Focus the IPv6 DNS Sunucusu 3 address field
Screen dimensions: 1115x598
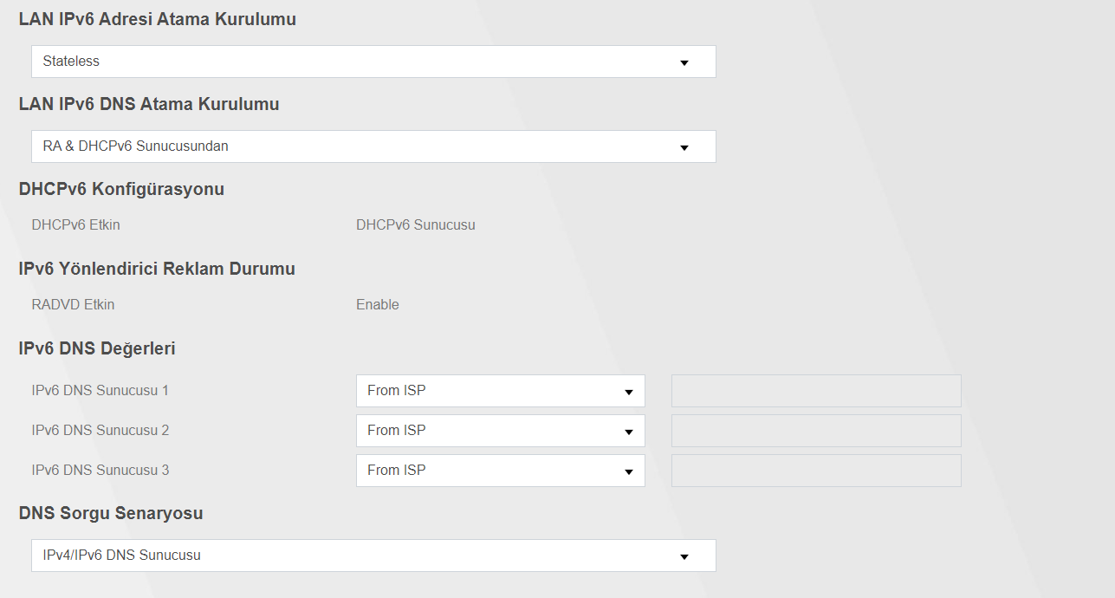816,471
